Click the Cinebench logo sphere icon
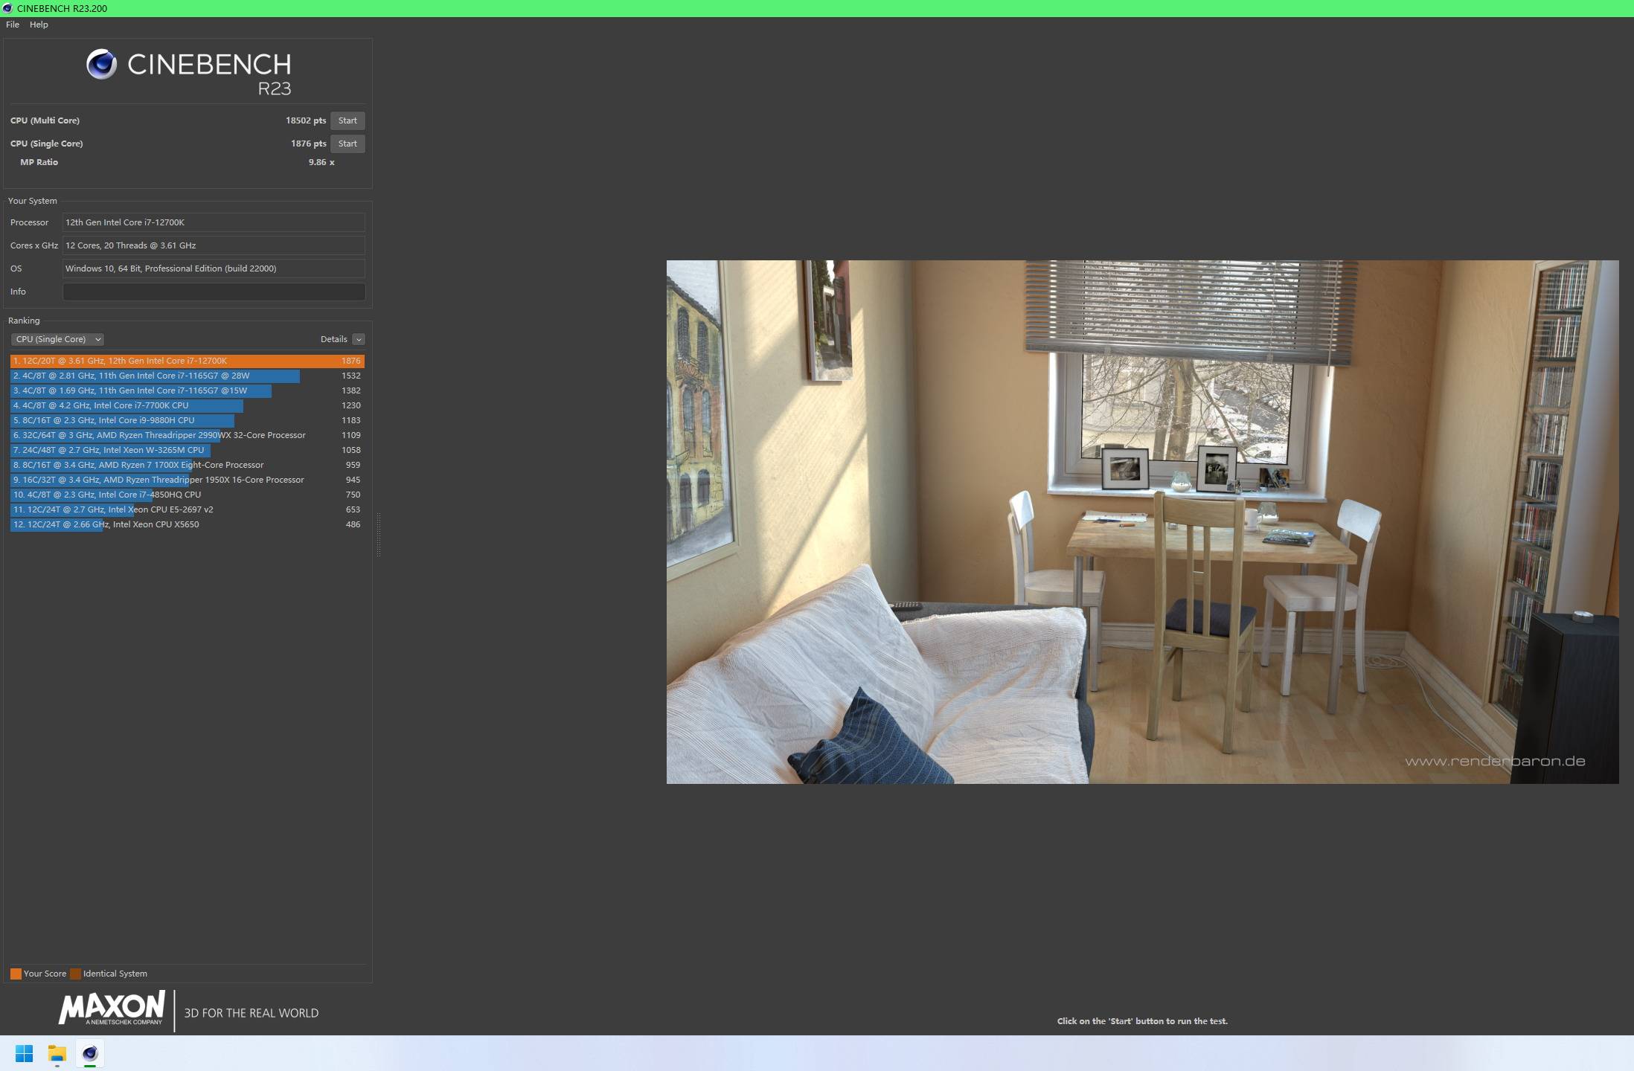The width and height of the screenshot is (1634, 1071). point(101,65)
